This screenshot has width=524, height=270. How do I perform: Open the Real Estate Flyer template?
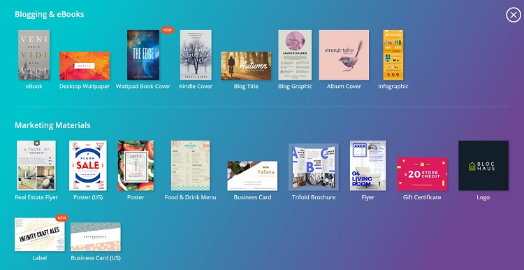36,165
